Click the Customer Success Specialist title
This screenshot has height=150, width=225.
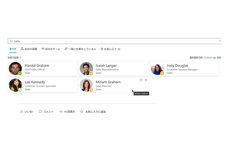40,86
